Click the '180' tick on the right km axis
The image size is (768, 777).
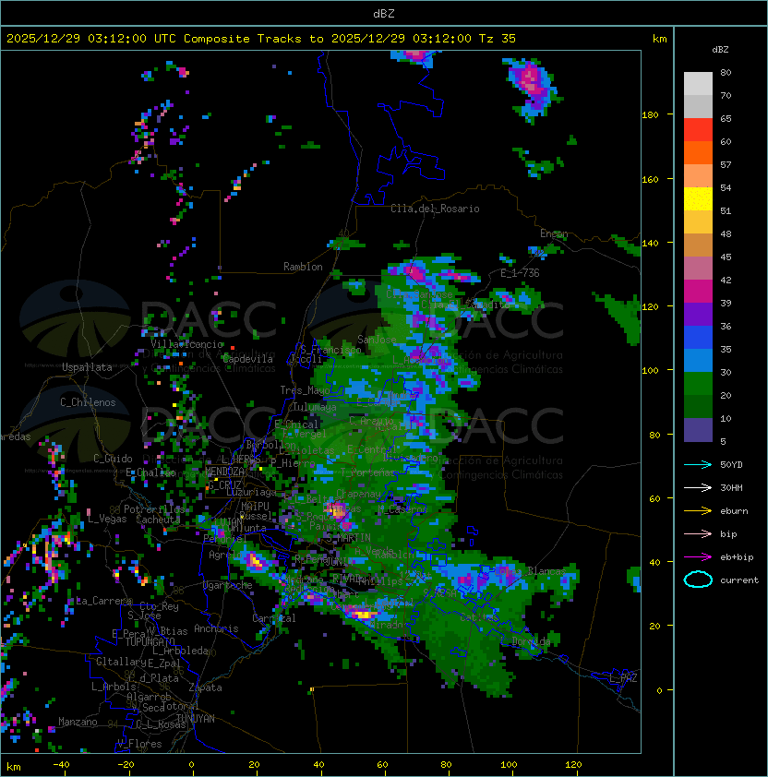tap(650, 115)
